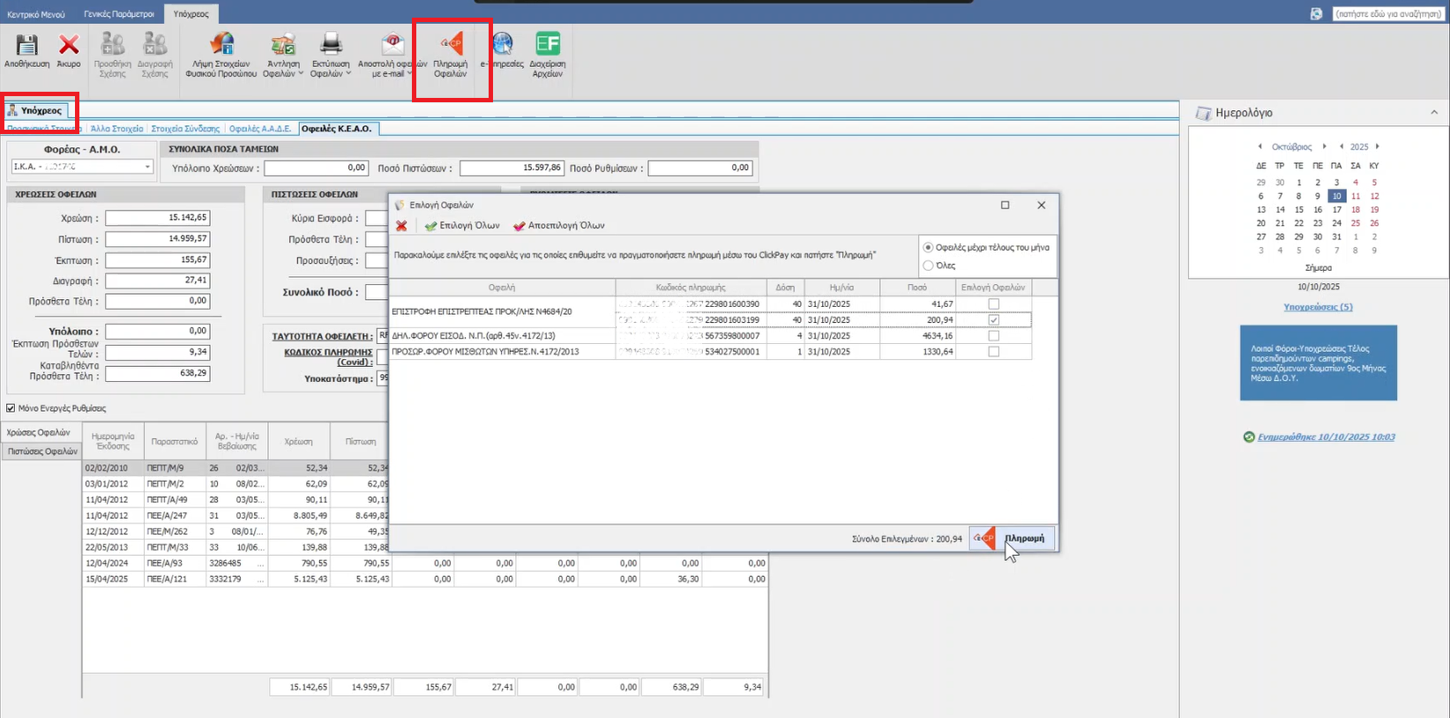This screenshot has height=718, width=1450.
Task: Uncheck the 200,94 debt row checkbox
Action: 994,320
